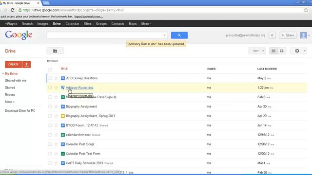
Task: Check the box for calendar form test
Action: (x=50, y=135)
